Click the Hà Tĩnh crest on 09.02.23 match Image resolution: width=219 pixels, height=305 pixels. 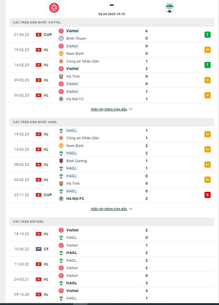click(61, 76)
